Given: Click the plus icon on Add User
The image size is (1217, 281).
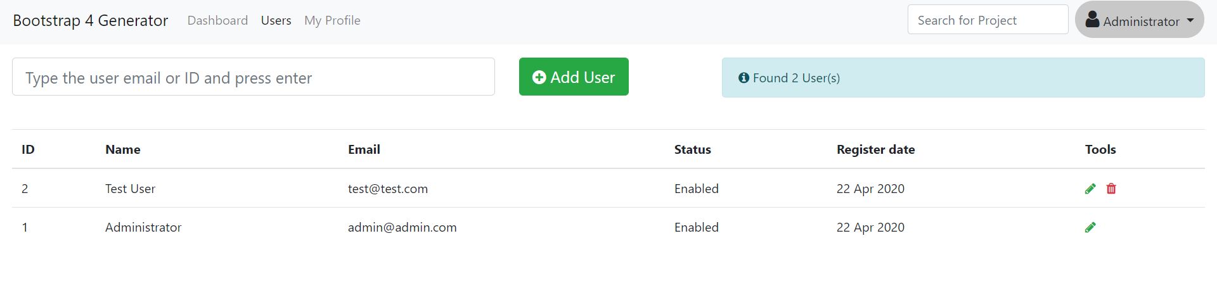Looking at the screenshot, I should (539, 77).
